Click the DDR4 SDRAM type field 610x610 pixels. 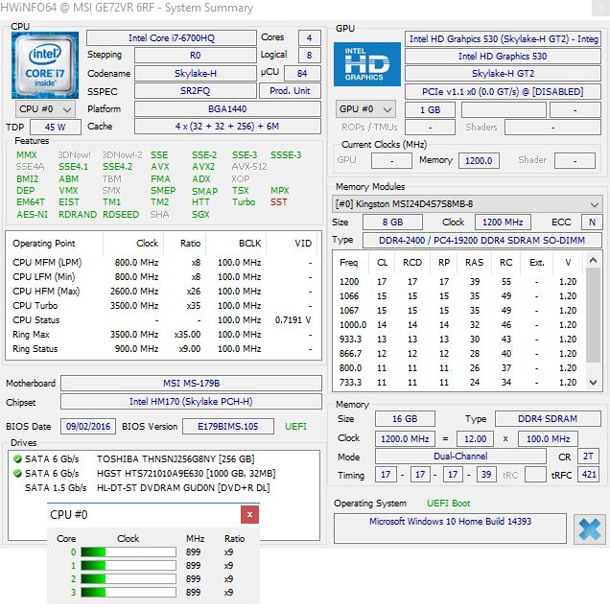coord(548,419)
